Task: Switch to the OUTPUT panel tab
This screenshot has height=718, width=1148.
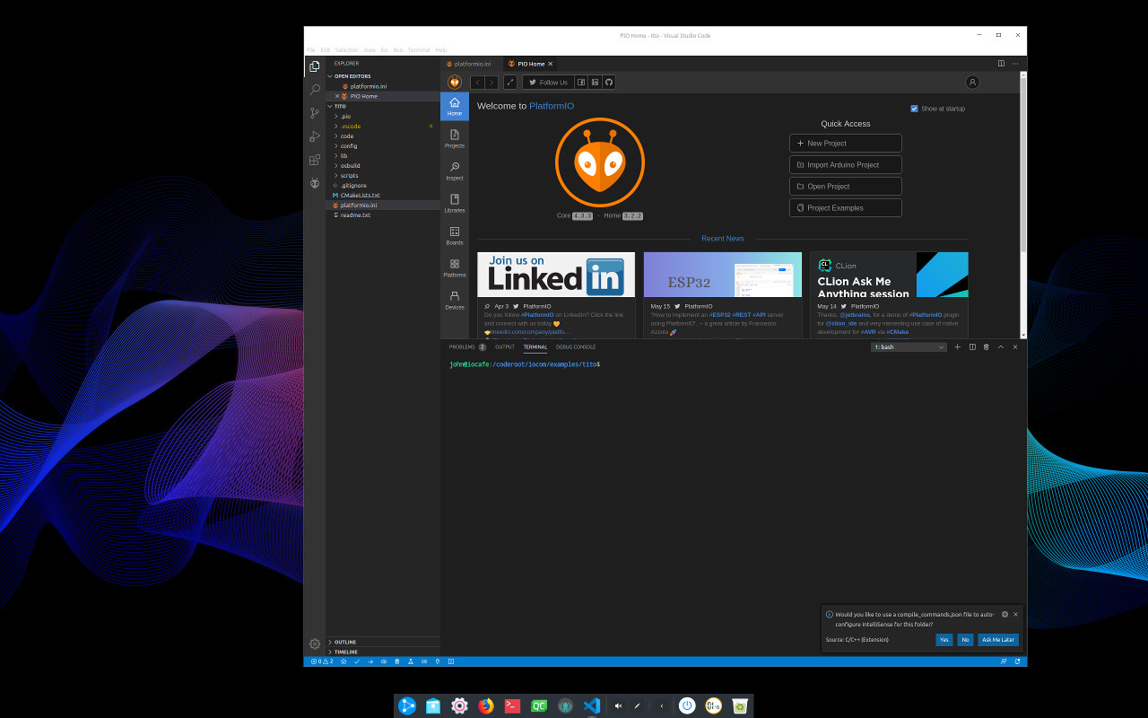Action: pos(505,346)
